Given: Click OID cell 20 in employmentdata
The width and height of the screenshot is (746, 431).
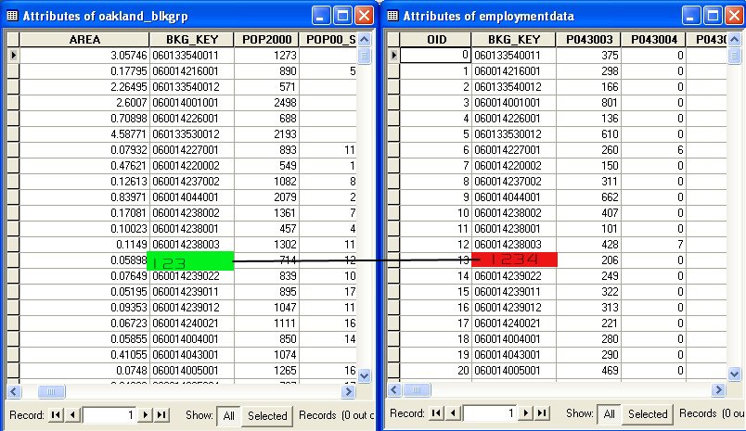Looking at the screenshot, I should [435, 370].
